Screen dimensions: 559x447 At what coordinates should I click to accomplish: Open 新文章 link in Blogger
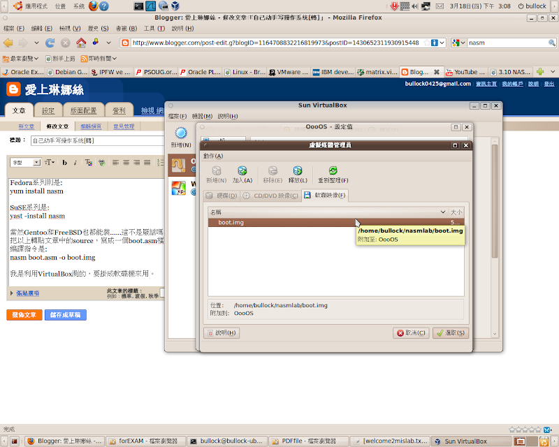pyautogui.click(x=27, y=126)
